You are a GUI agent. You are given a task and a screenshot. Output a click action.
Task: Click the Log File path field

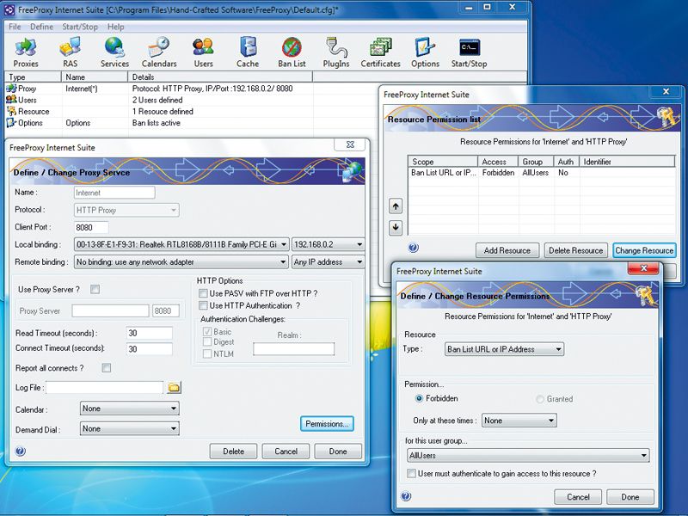pyautogui.click(x=105, y=388)
